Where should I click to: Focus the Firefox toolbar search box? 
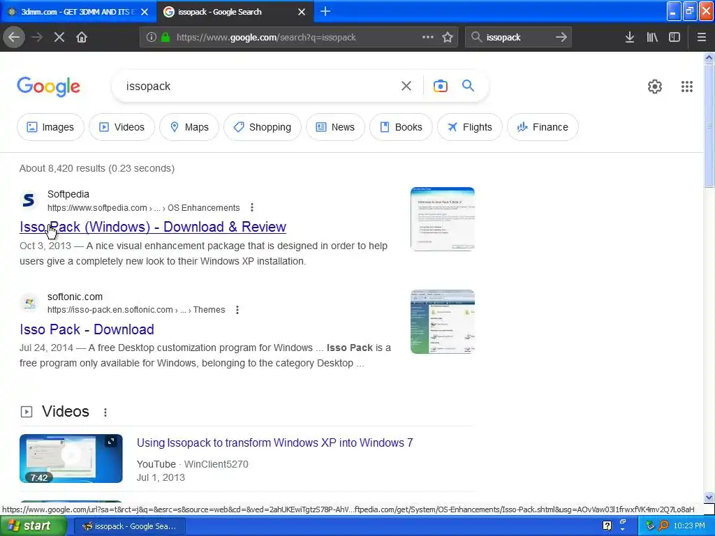[517, 38]
